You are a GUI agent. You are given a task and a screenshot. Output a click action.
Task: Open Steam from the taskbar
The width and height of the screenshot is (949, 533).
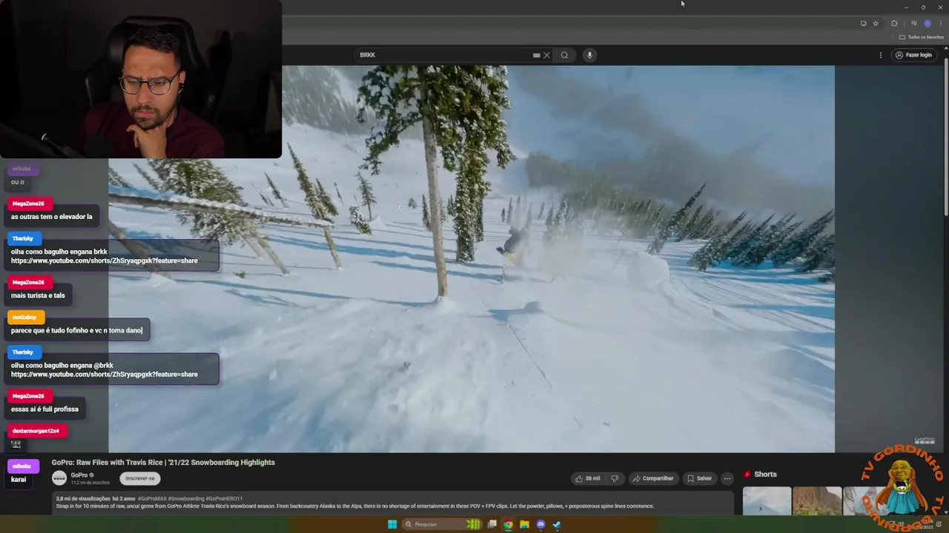click(557, 524)
